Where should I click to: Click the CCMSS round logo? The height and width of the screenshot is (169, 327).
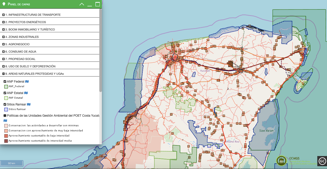[x=281, y=161]
